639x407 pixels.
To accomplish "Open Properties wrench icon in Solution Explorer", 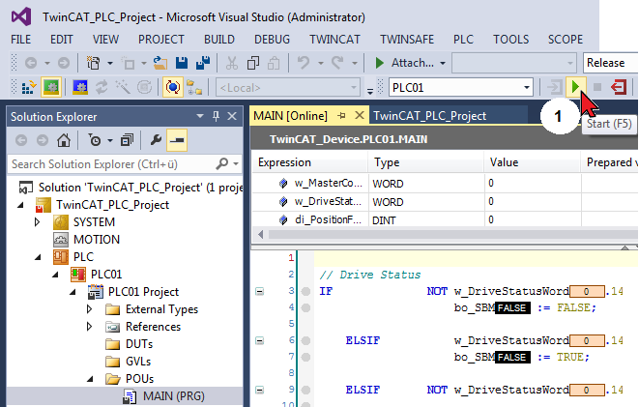I will coord(154,139).
